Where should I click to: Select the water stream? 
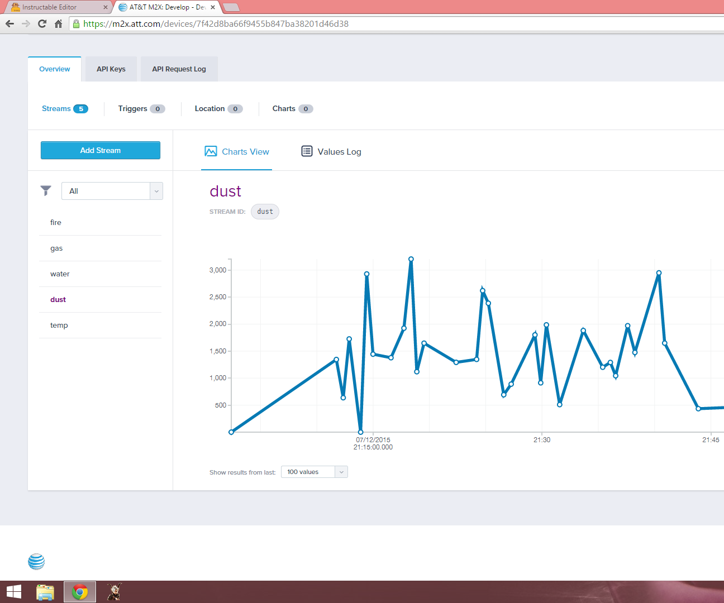click(101, 274)
